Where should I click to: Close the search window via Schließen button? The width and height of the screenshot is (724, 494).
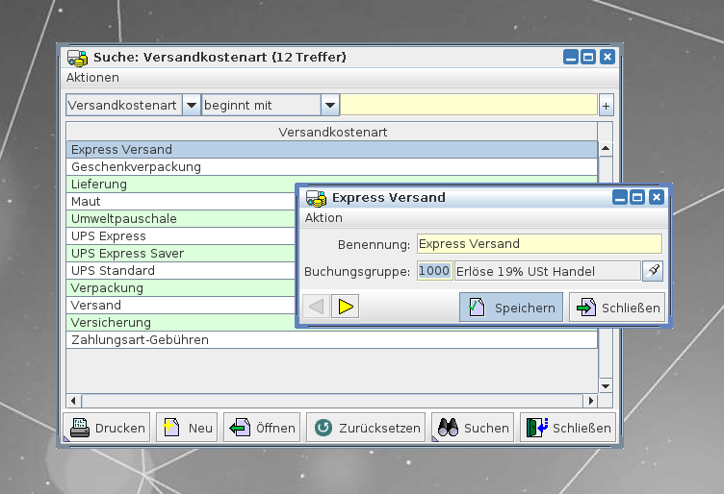(x=568, y=428)
